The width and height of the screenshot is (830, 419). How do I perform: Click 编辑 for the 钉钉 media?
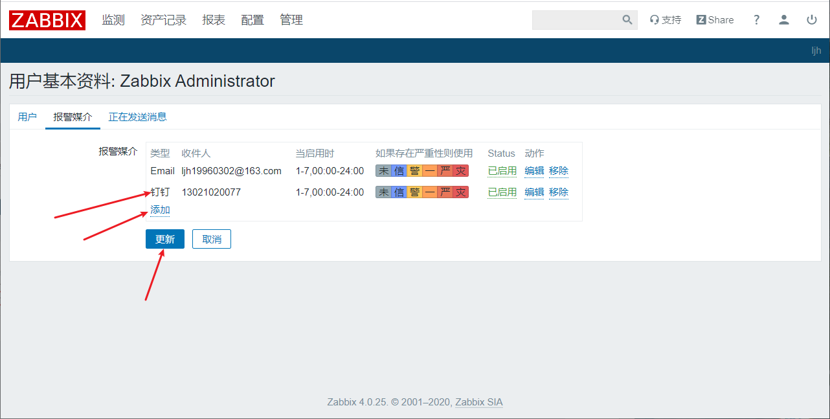coord(534,192)
